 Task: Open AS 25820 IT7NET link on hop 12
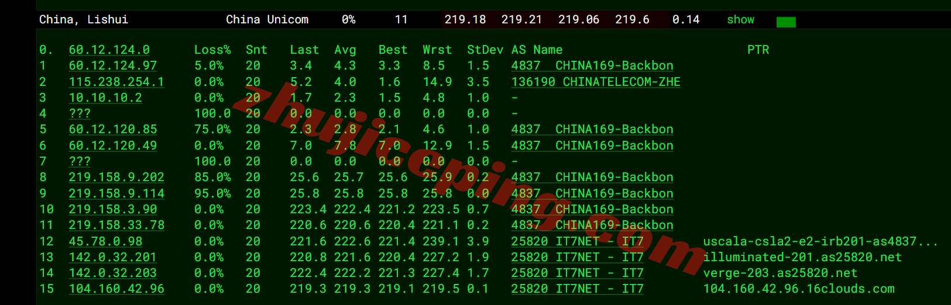point(578,241)
